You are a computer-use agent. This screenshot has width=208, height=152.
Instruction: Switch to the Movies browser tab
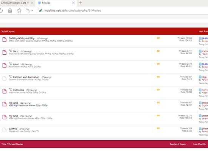click(46, 3)
